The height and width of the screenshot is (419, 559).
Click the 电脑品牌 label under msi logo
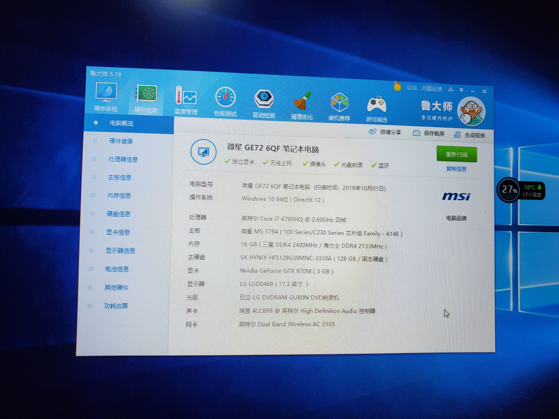456,218
